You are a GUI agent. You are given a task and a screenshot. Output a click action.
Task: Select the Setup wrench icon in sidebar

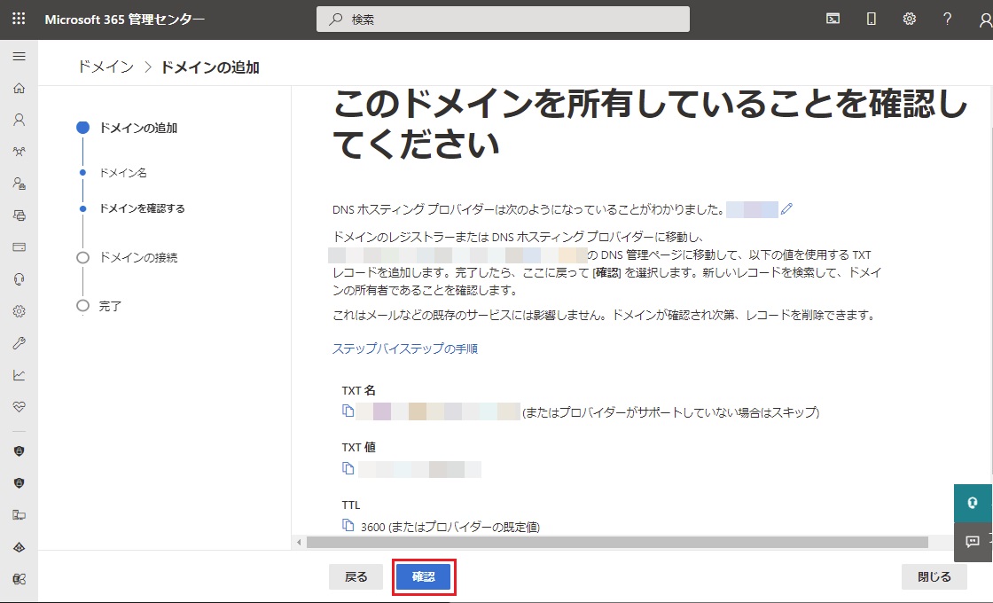click(19, 343)
